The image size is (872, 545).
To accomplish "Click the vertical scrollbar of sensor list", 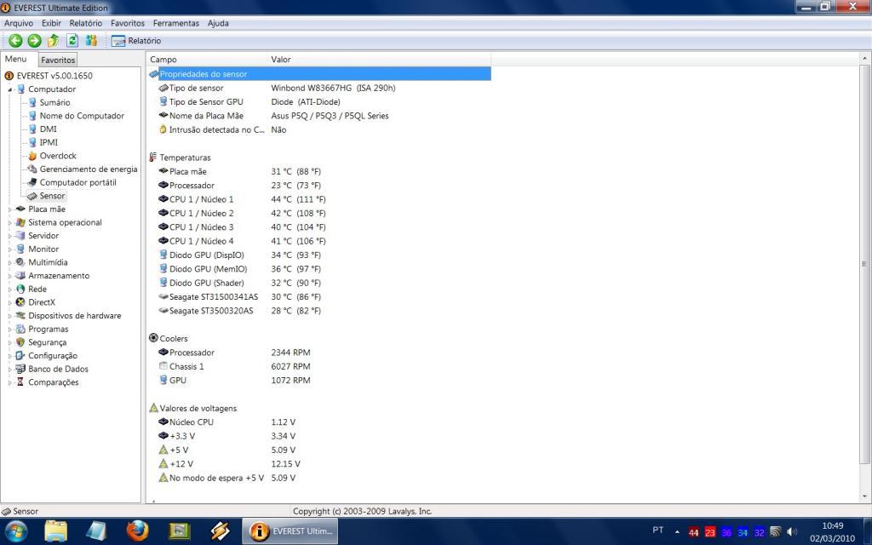I will (865, 264).
